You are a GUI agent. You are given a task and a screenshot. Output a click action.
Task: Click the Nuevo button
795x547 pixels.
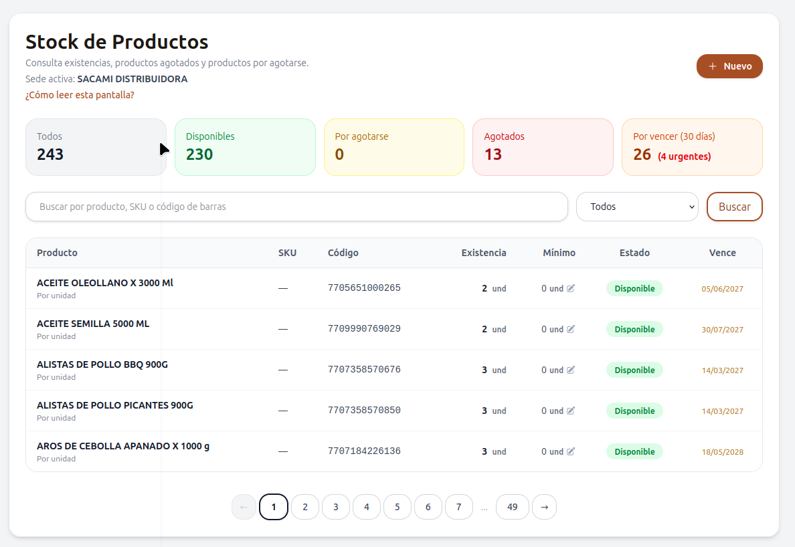[729, 66]
